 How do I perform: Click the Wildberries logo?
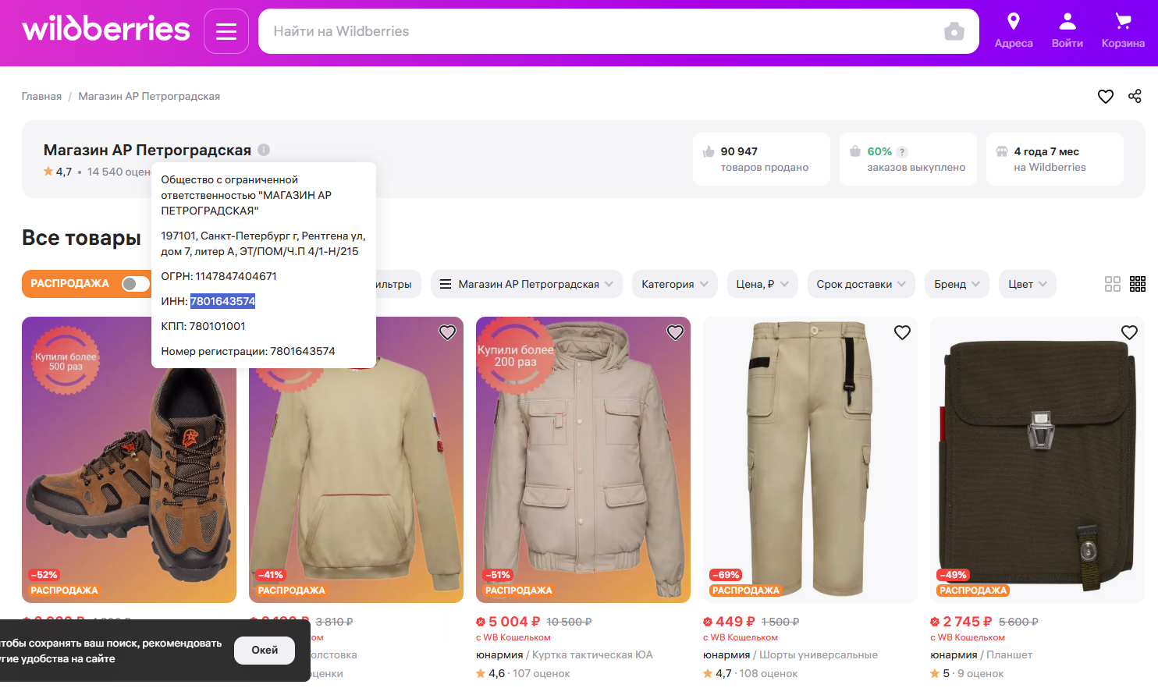[106, 30]
